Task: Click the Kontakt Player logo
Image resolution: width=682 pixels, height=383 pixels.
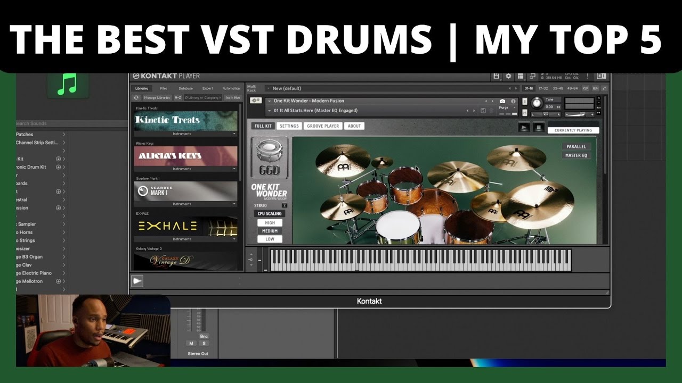Action: (166, 77)
